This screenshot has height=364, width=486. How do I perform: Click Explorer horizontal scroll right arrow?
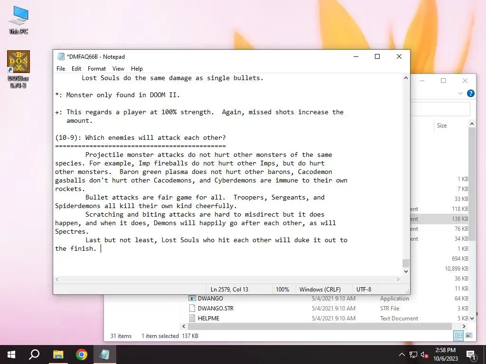tap(464, 326)
